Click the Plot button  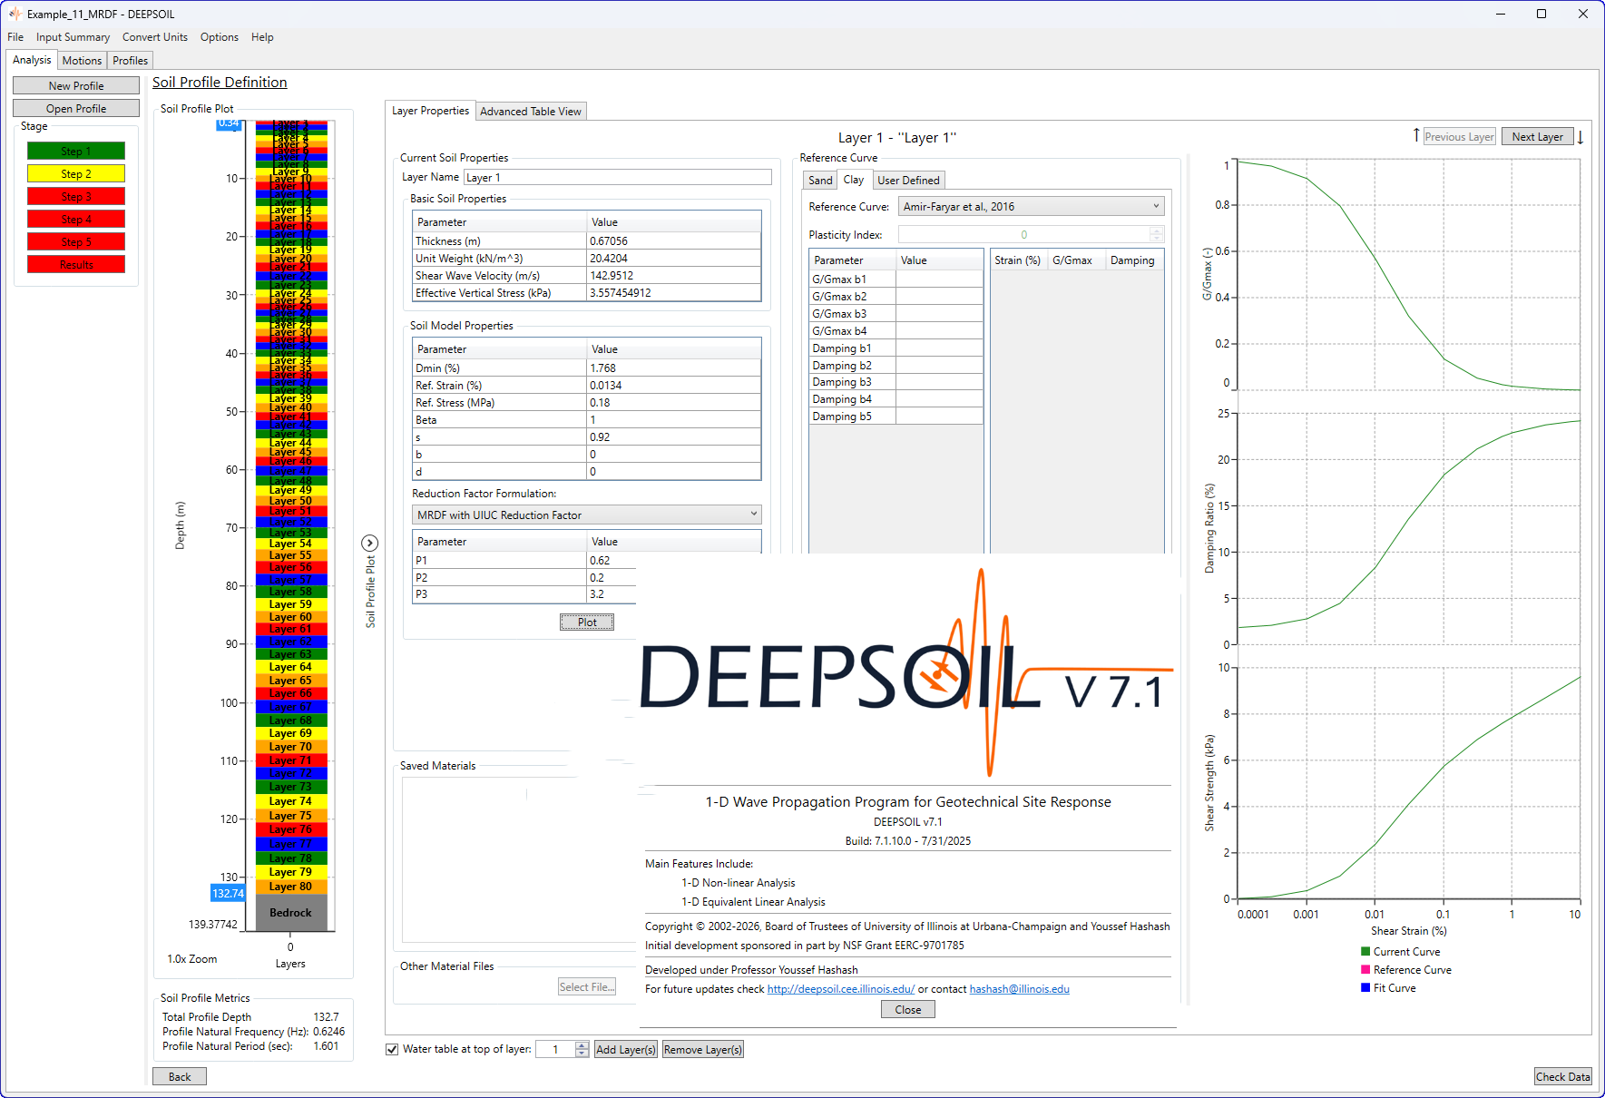click(587, 623)
